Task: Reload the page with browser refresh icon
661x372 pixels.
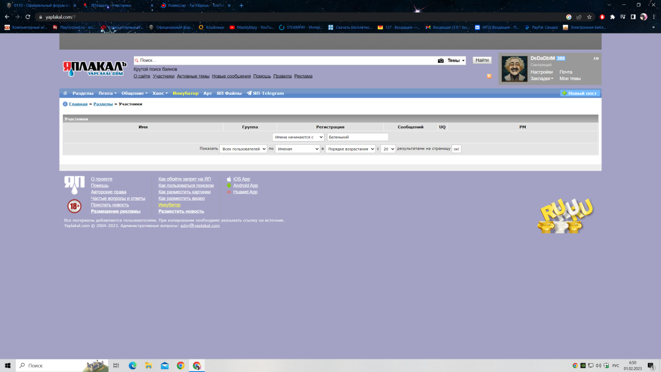Action: [x=28, y=17]
